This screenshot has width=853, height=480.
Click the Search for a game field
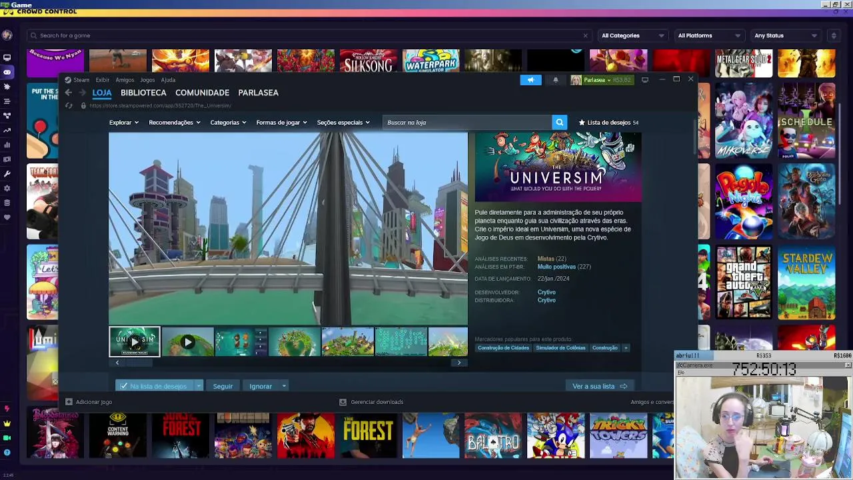[x=308, y=35]
